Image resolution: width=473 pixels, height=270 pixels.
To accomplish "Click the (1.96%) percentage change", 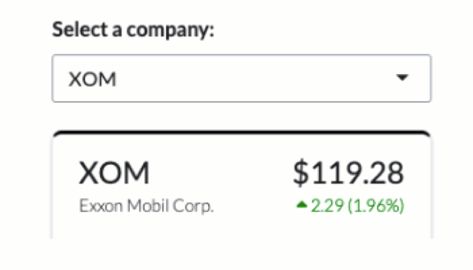I will pyautogui.click(x=376, y=206).
